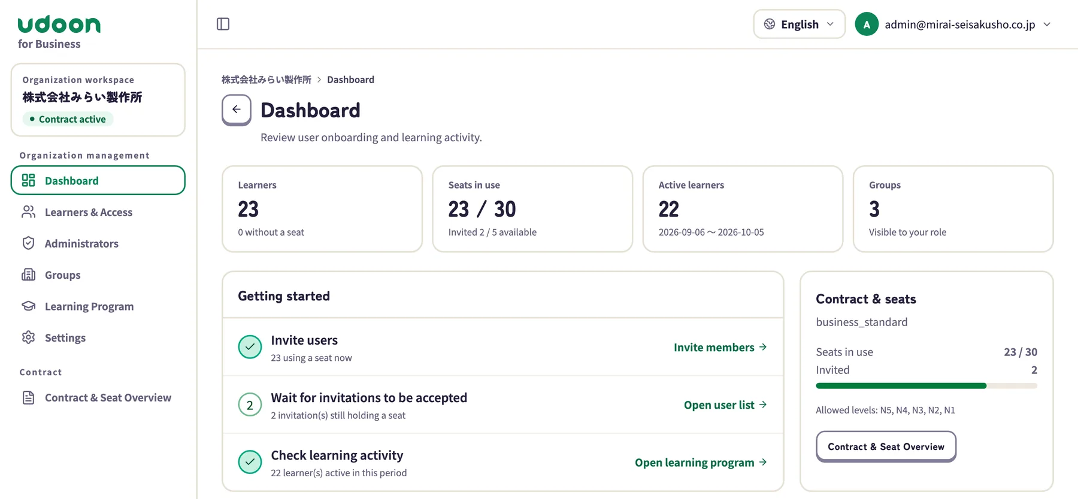Image resolution: width=1078 pixels, height=499 pixels.
Task: Click the Learners & Access people icon
Action: 28,212
